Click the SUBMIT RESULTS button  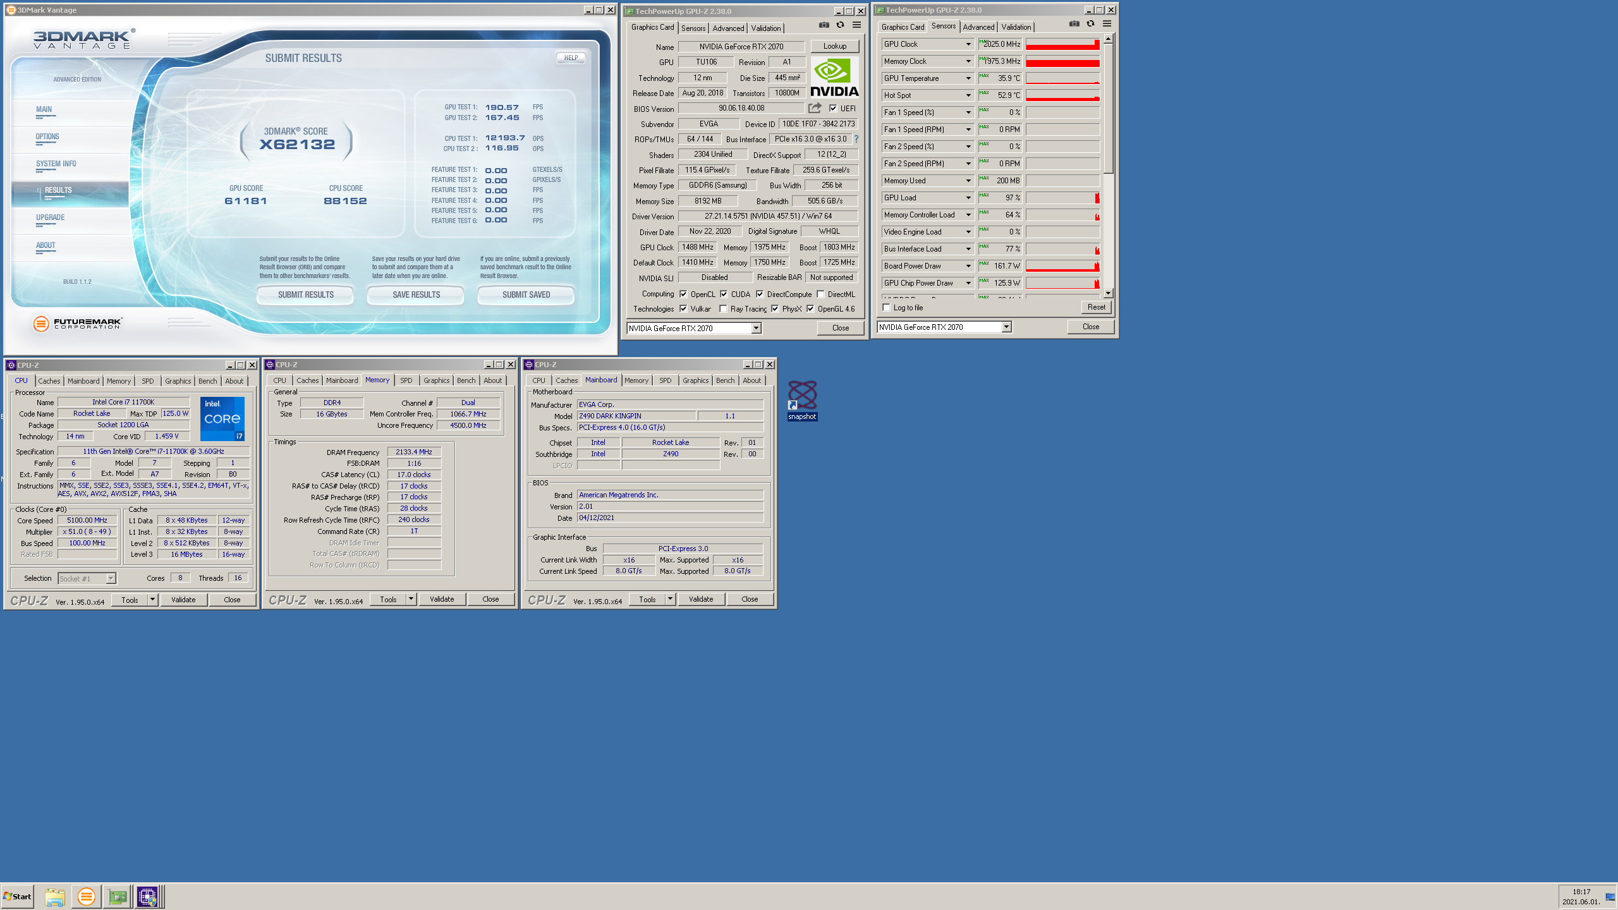click(x=305, y=295)
